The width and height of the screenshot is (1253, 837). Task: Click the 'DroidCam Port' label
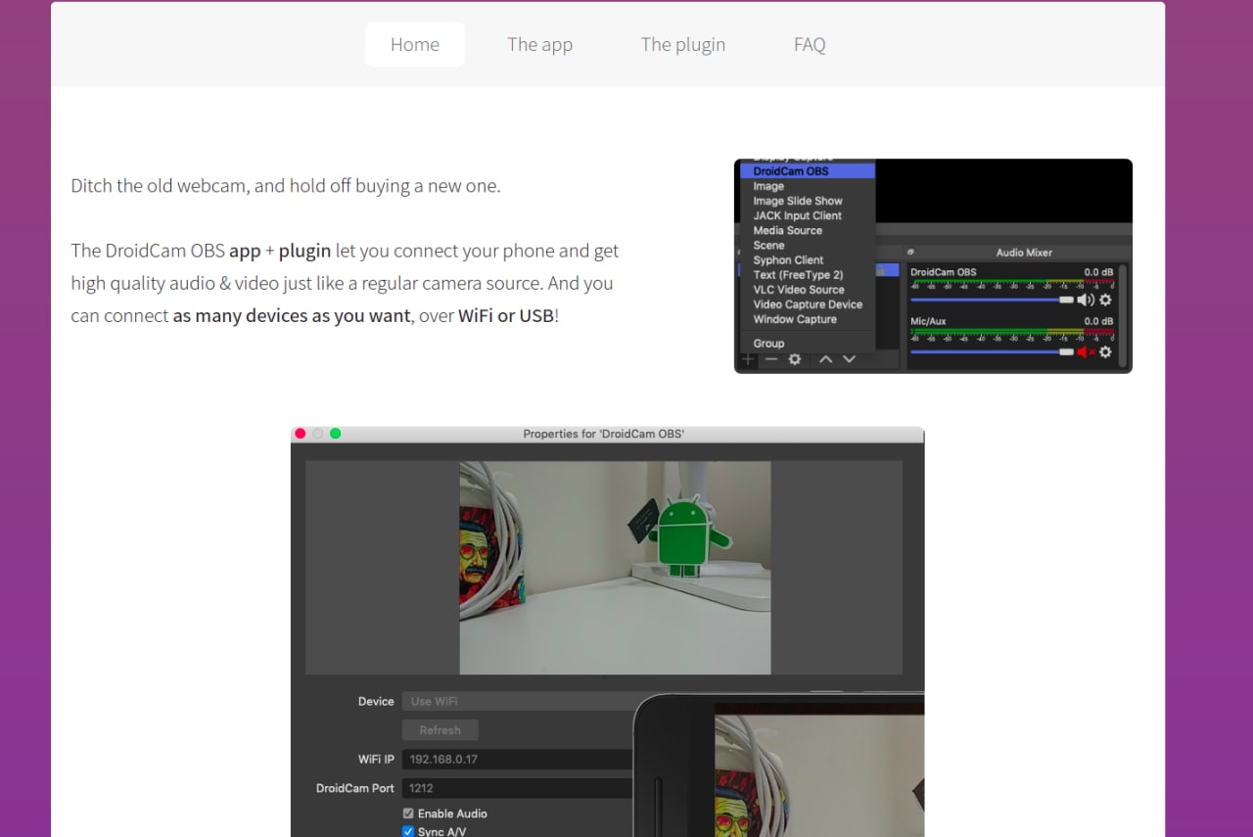coord(355,788)
